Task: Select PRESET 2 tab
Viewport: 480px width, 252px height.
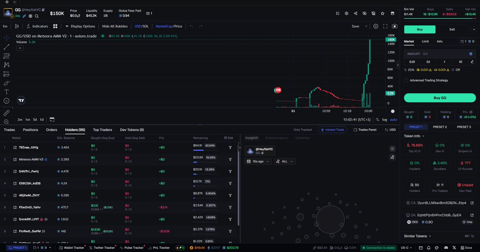Action: [440, 127]
